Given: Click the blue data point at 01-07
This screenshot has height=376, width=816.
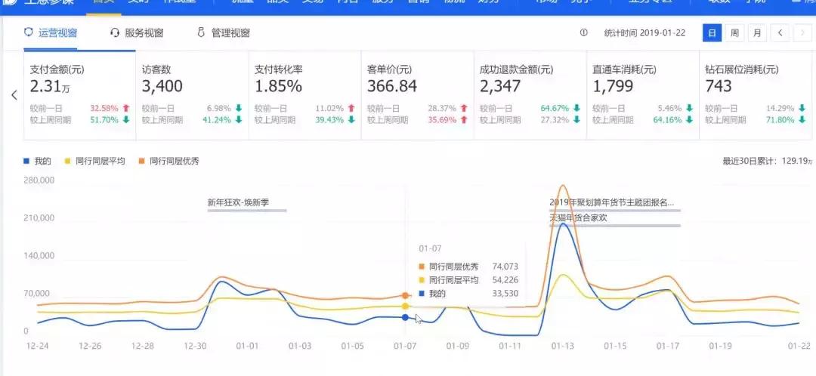Looking at the screenshot, I should pyautogui.click(x=405, y=316).
